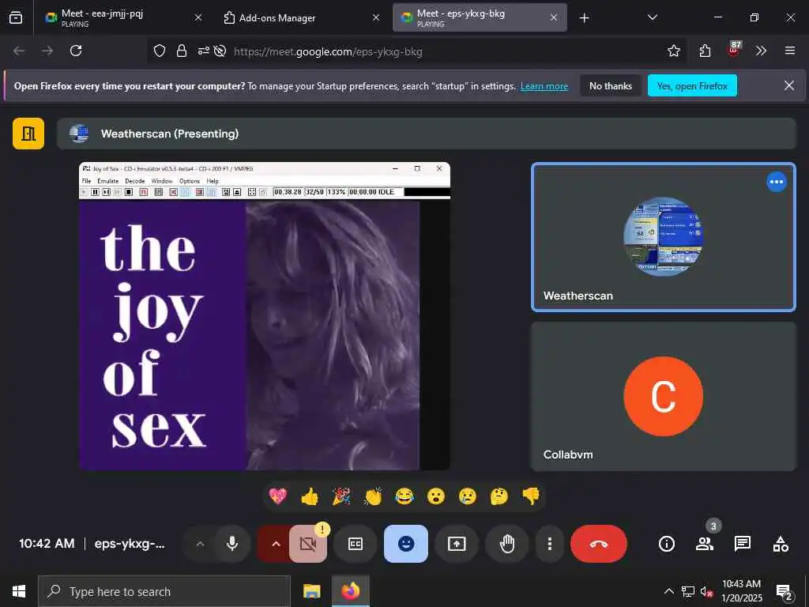The image size is (809, 607).
Task: Expand video settings chevron beside camera
Action: (x=276, y=544)
